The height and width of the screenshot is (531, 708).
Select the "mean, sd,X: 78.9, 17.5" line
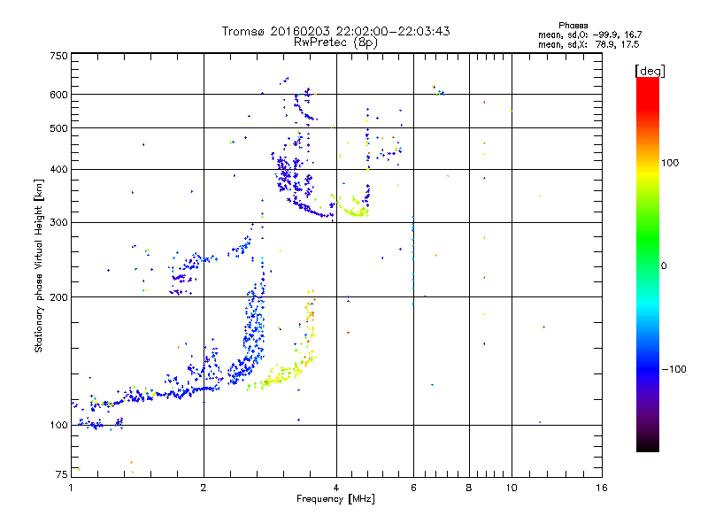coord(589,45)
